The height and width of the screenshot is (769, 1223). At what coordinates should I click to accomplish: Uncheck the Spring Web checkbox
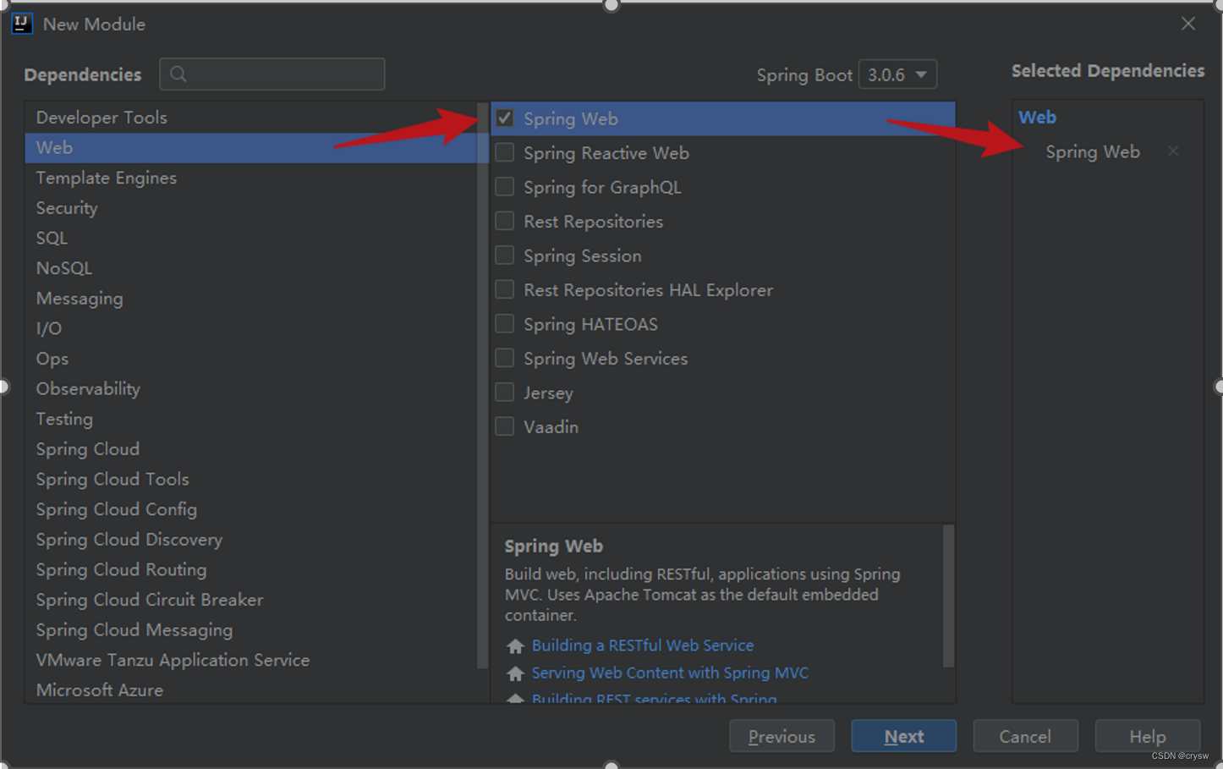point(505,118)
